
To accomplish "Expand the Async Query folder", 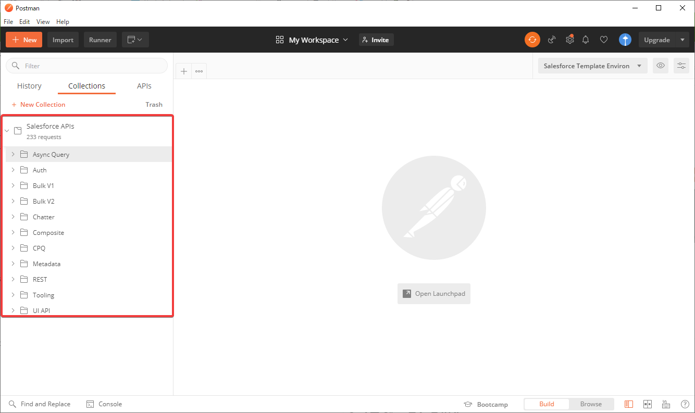I will pos(13,154).
